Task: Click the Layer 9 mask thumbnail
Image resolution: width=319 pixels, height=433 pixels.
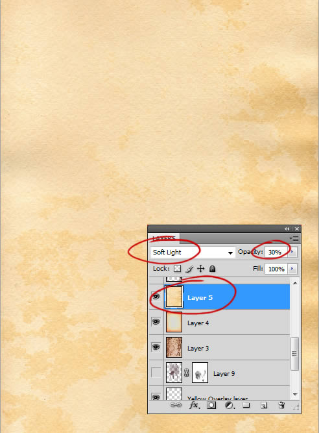Action: 200,373
